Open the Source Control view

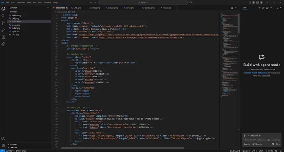tap(3, 23)
